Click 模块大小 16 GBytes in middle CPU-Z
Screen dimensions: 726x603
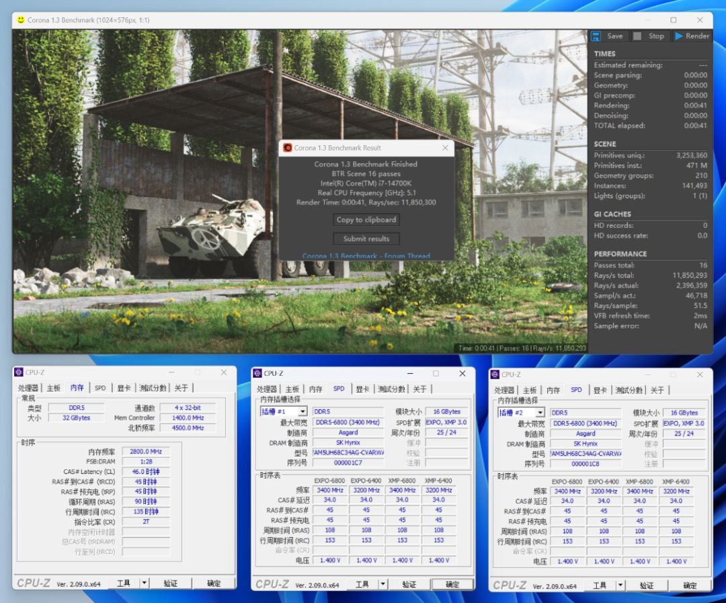pos(447,411)
